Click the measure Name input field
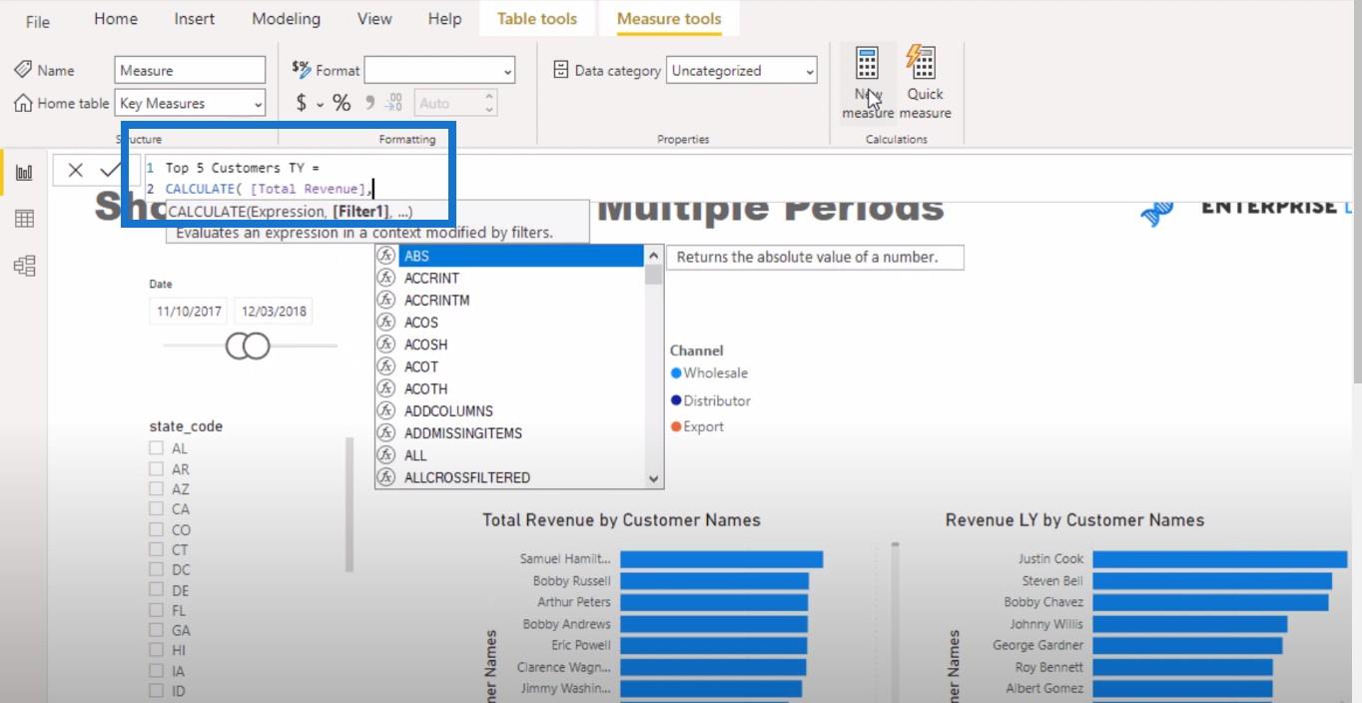This screenshot has height=703, width=1362. click(190, 70)
